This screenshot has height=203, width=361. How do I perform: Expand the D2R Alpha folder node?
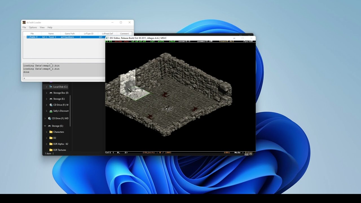pos(47,144)
